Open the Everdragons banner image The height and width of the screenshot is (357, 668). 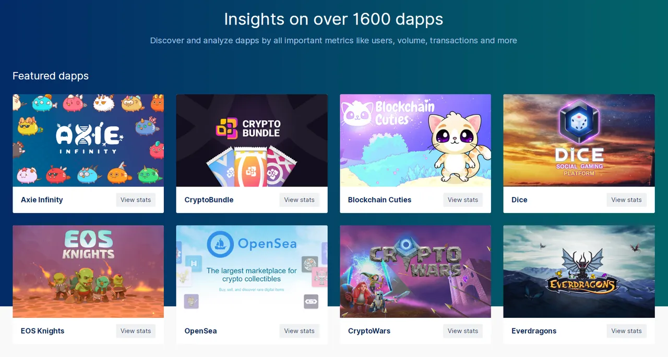tap(579, 272)
